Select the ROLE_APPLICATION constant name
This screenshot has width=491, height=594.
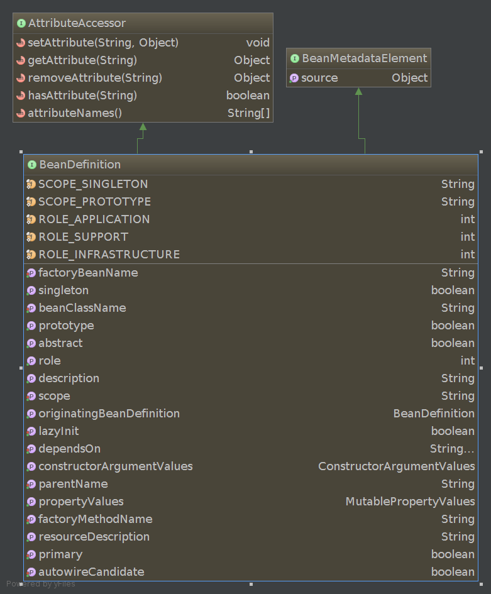click(x=94, y=220)
